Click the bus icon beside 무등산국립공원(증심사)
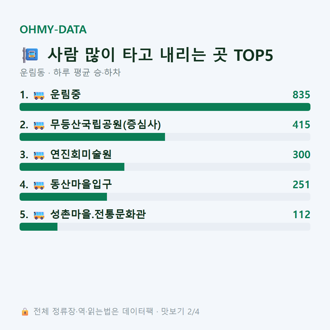Screen dimensions: 330x330 coord(39,125)
